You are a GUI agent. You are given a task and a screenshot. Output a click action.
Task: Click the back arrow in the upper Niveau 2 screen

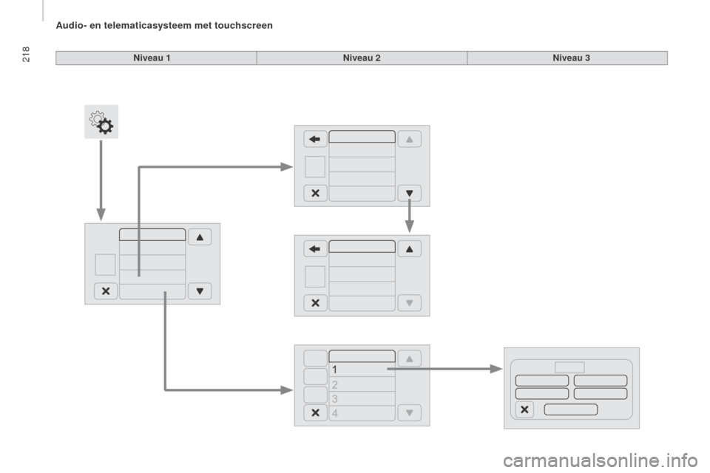[315, 139]
